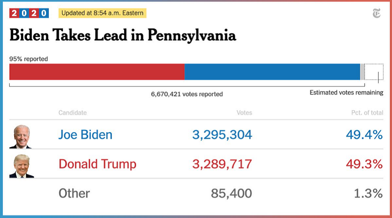The height and width of the screenshot is (218, 392).
Task: Click the Pct. of total column header
Action: [363, 113]
